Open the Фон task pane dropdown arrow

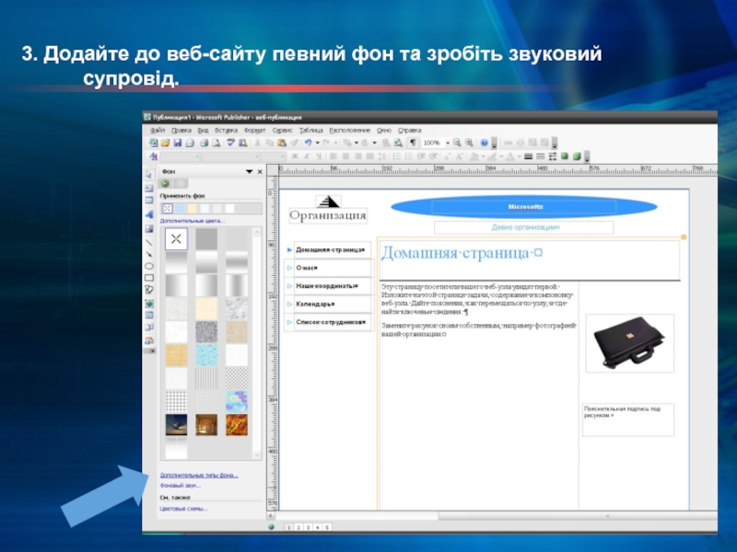(249, 172)
